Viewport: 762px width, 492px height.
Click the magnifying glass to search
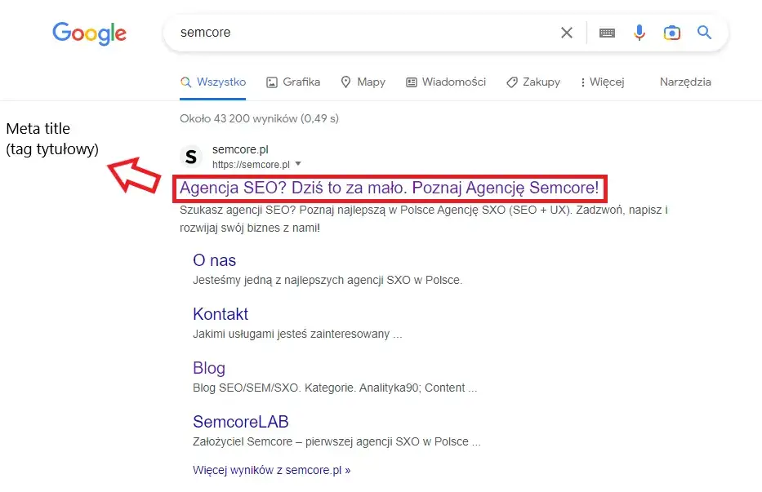[x=704, y=33]
